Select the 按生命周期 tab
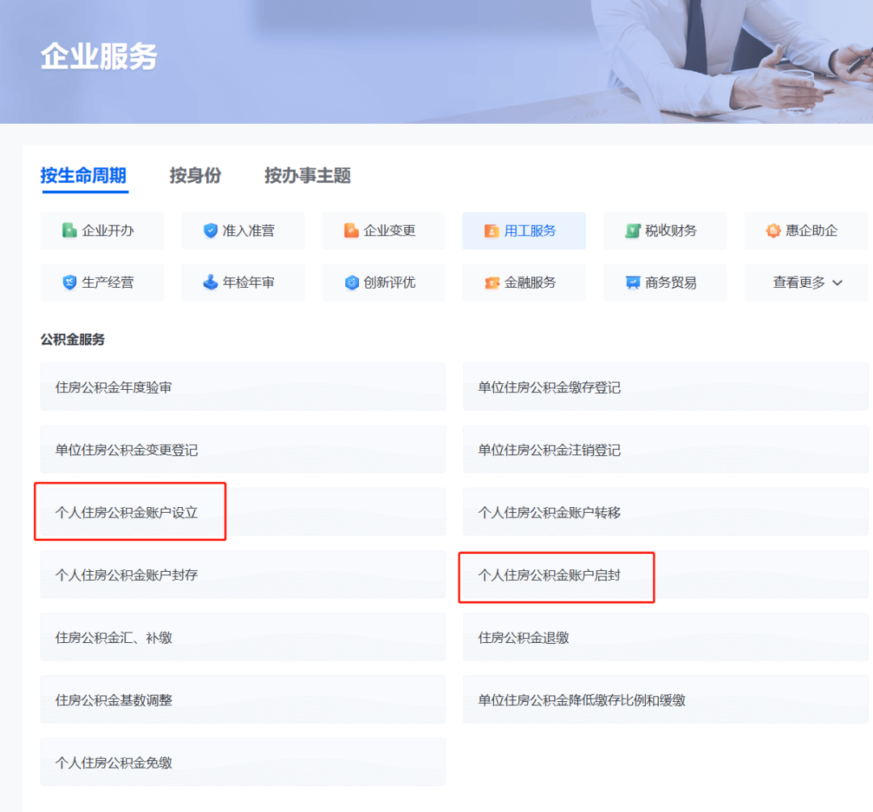Image resolution: width=873 pixels, height=812 pixels. click(83, 176)
